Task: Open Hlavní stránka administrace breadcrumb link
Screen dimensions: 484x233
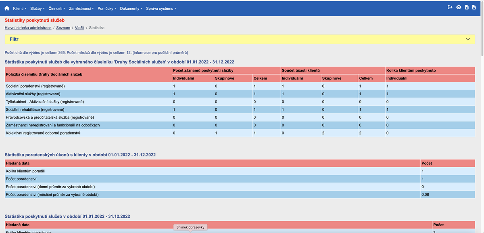Action: [28, 27]
